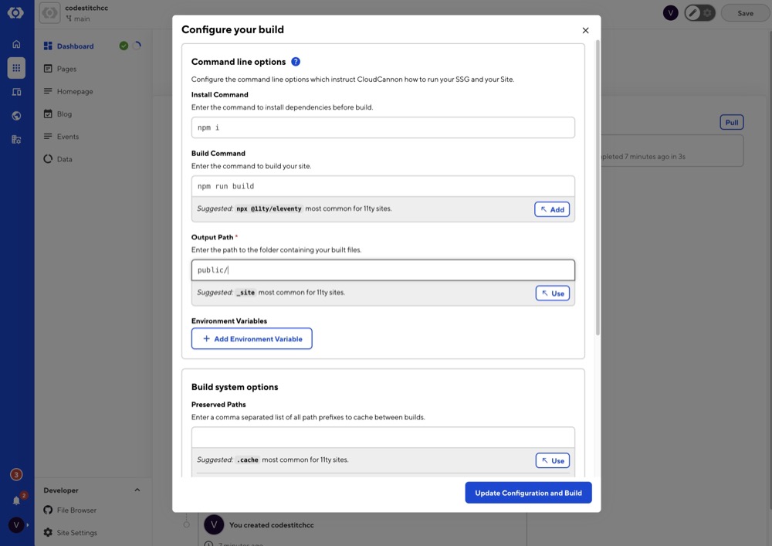This screenshot has height=546, width=772.
Task: Click Update Configuration and Build
Action: pyautogui.click(x=528, y=492)
